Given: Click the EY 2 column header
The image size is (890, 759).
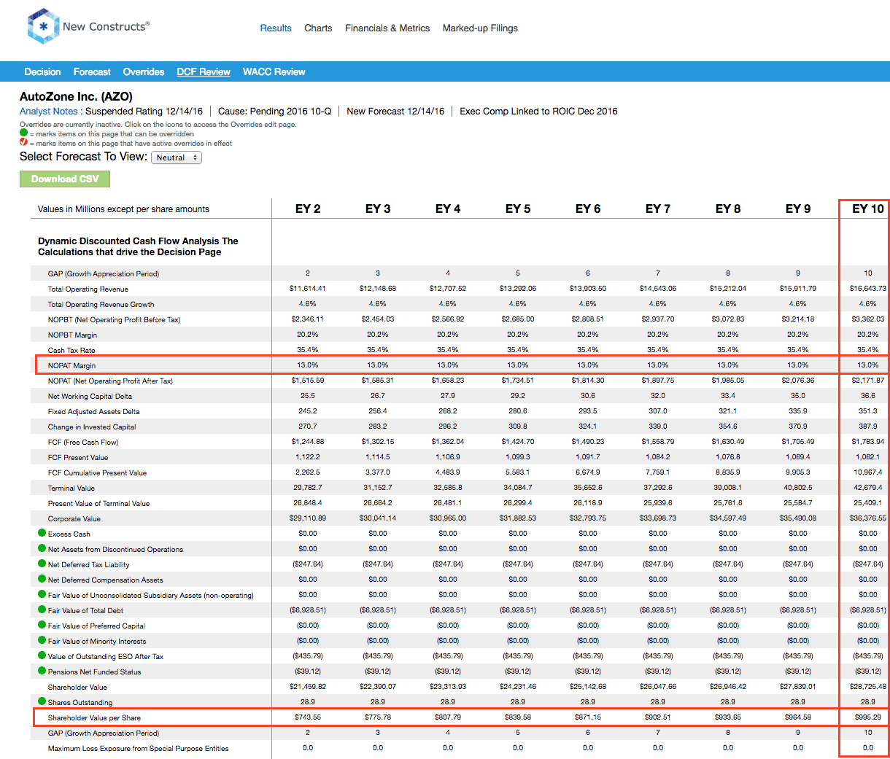Looking at the screenshot, I should [x=308, y=209].
